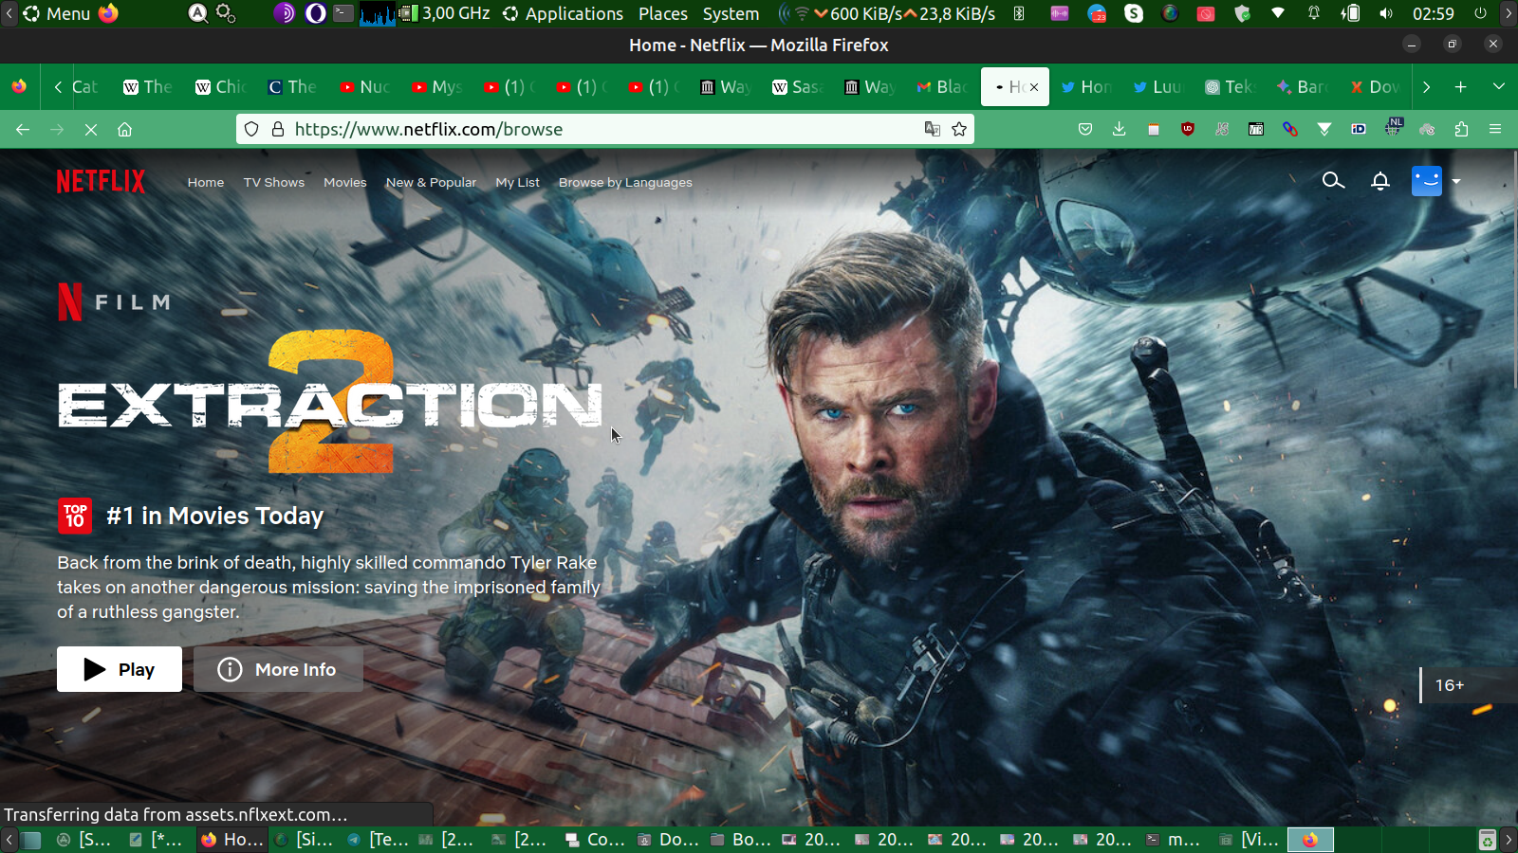Open the Places menu
The width and height of the screenshot is (1518, 853).
[663, 13]
